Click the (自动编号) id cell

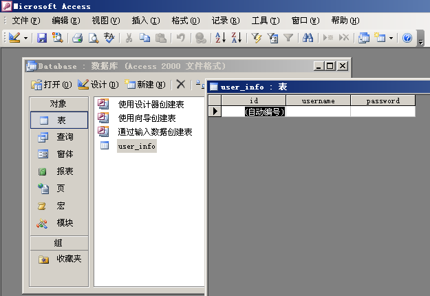tap(254, 112)
